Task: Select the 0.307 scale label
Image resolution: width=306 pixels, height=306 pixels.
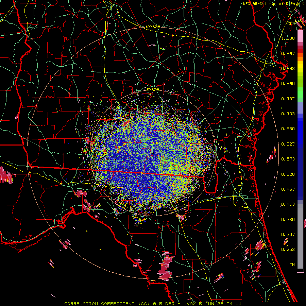Action: click(x=288, y=234)
